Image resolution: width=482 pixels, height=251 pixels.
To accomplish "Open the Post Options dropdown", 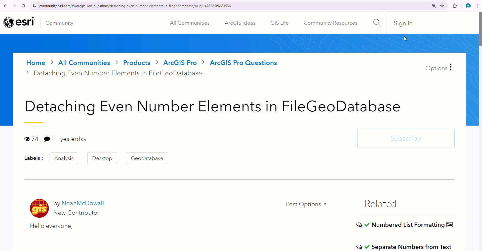I will click(306, 204).
